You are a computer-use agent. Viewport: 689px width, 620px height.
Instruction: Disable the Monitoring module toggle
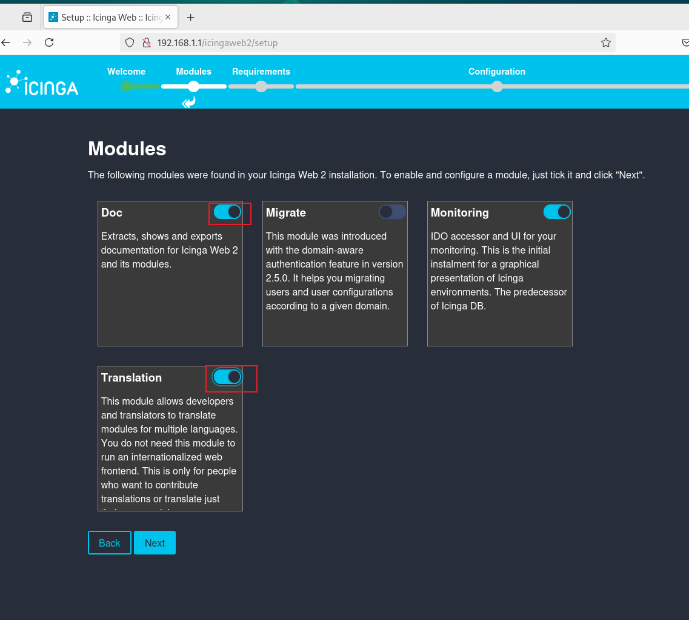(557, 212)
